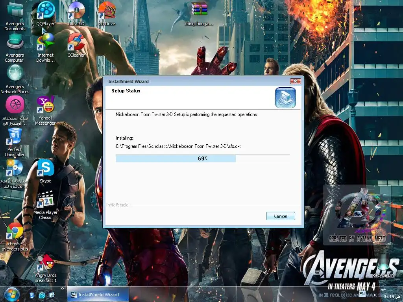Open the Arabic-labeled CD programs shortcut
This screenshot has width=403, height=302.
click(15, 174)
